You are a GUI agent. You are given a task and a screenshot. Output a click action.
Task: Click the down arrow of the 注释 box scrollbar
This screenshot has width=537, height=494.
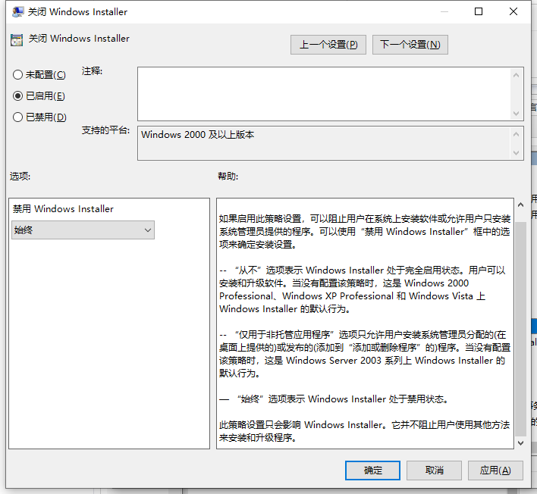tap(517, 114)
